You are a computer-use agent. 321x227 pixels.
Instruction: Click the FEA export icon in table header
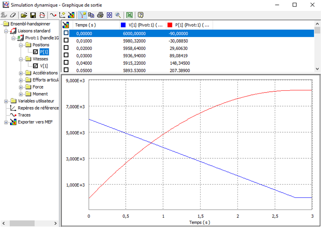(66, 25)
